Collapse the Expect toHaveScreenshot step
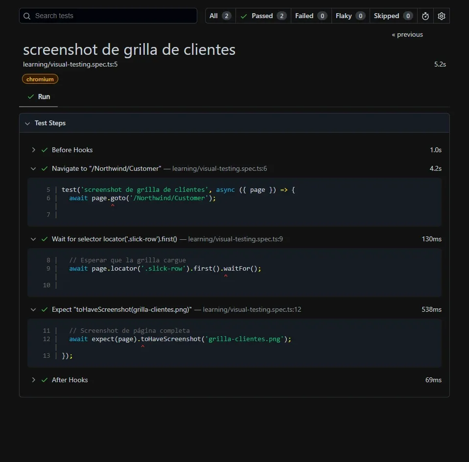Viewport: 469px width, 462px height. click(x=33, y=310)
